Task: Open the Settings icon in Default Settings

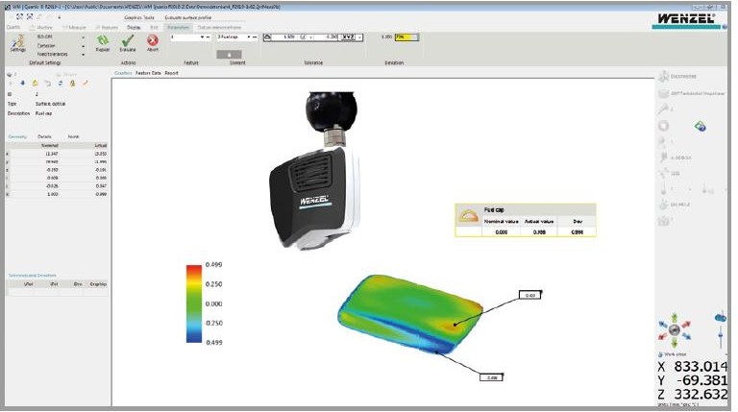Action: 18,41
